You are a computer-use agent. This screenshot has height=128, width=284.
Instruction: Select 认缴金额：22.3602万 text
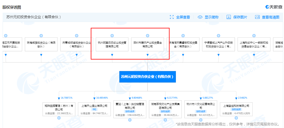click(59, 114)
